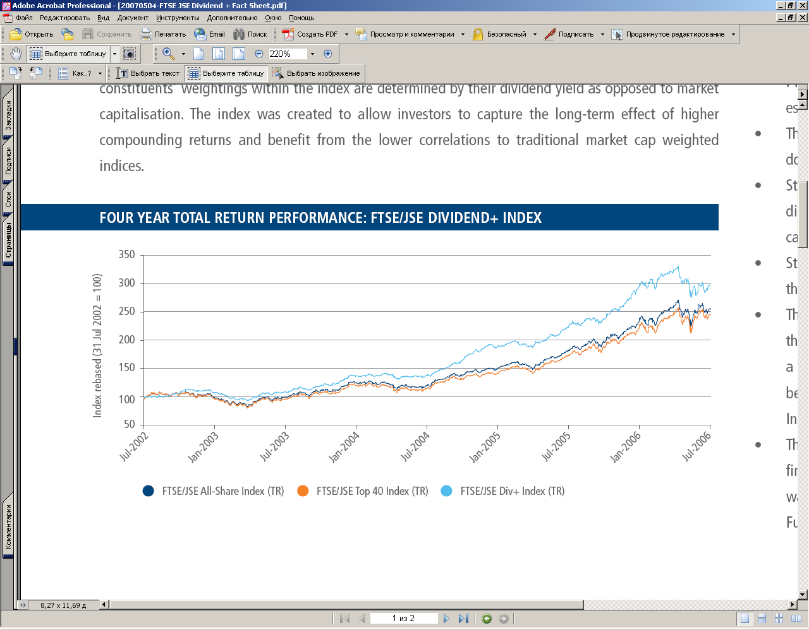The height and width of the screenshot is (630, 809).
Task: Select the Выбрать текст tool
Action: pos(149,73)
